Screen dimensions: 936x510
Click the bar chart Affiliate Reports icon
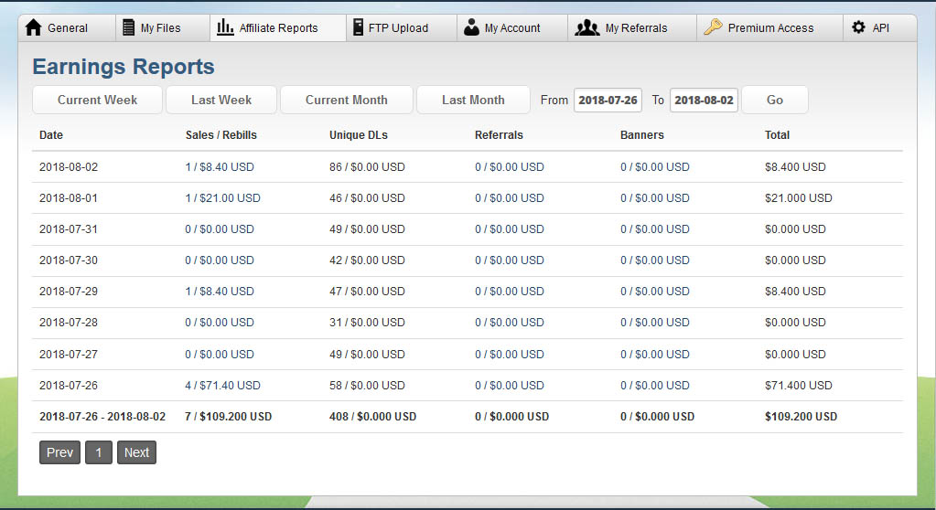coord(225,27)
